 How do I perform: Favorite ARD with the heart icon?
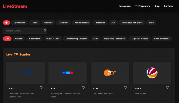(x=41, y=88)
